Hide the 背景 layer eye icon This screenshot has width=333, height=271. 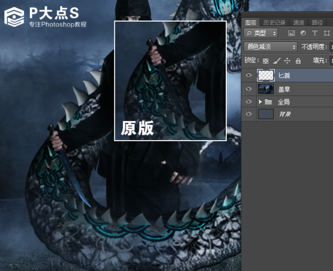[x=249, y=114]
